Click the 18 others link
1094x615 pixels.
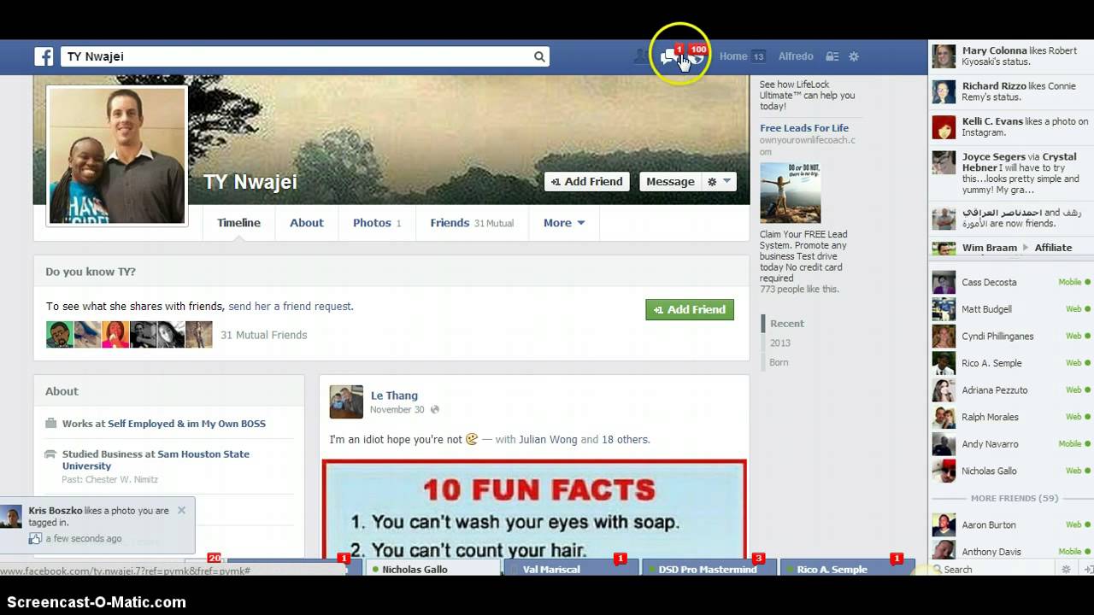click(x=626, y=439)
